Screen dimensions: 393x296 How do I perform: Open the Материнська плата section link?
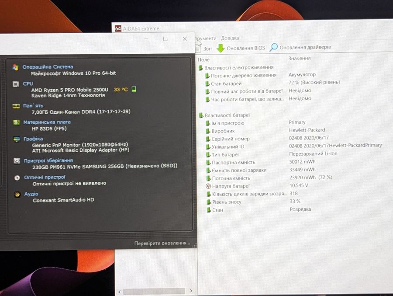[47, 122]
